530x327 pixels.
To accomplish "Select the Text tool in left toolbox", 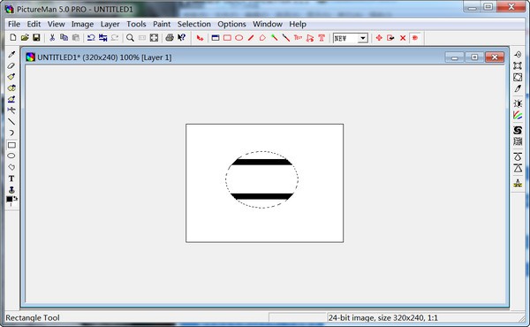I will click(x=11, y=179).
